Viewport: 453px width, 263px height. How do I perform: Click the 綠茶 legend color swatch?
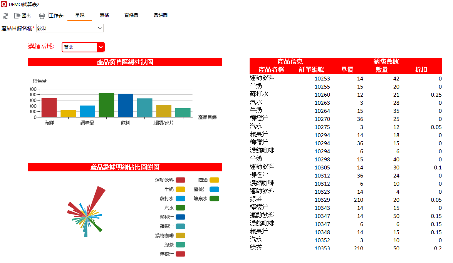click(x=181, y=245)
